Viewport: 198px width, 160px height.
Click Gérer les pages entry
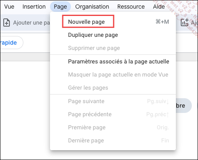tap(113, 88)
